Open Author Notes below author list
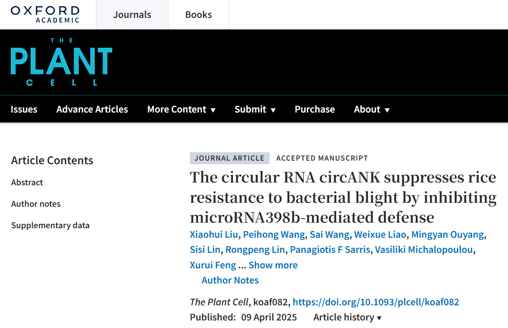Screen dimensions: 508x328 tap(230, 280)
